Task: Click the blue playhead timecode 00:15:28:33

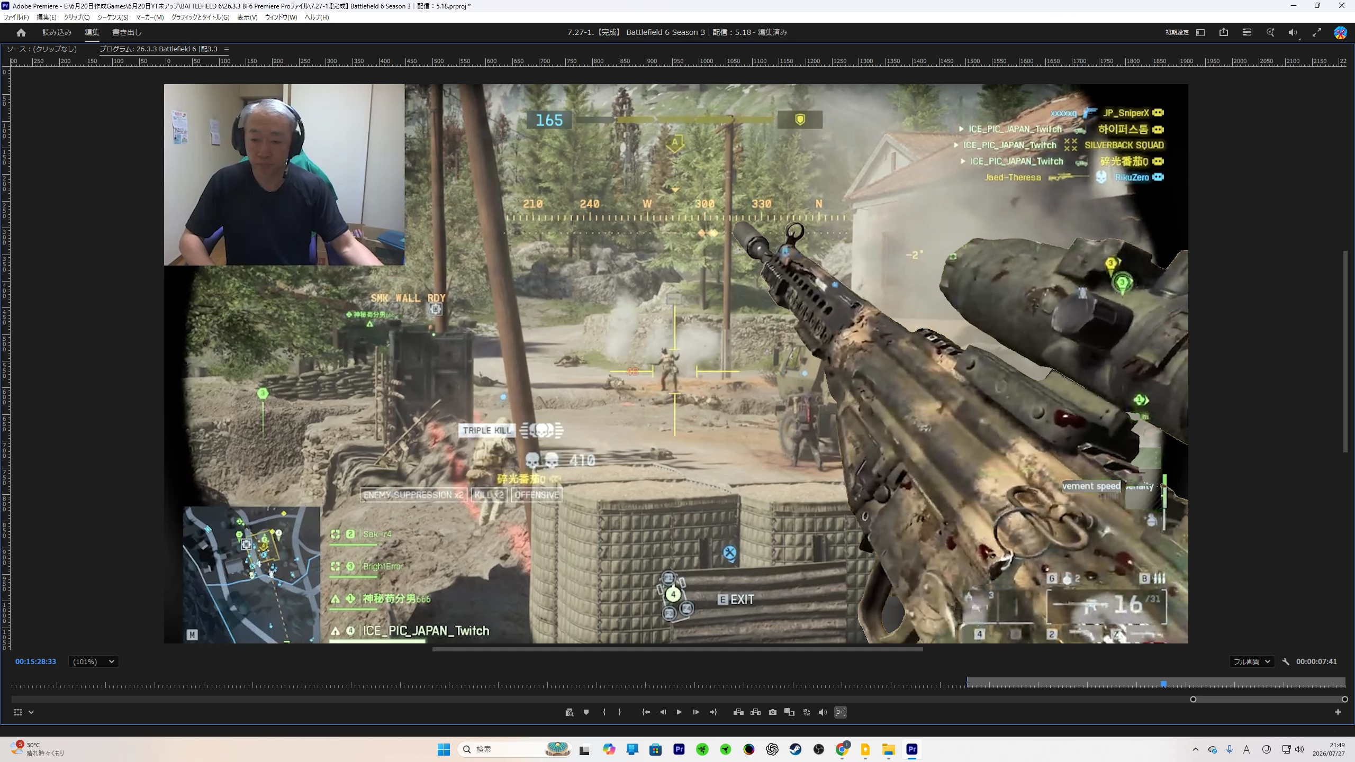Action: click(x=35, y=661)
